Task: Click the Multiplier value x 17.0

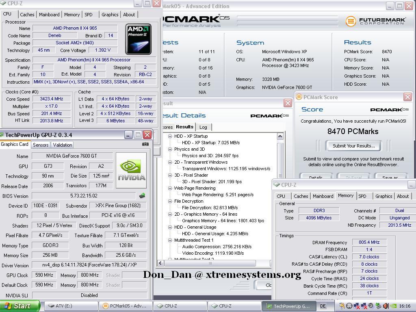Action: tap(52, 106)
